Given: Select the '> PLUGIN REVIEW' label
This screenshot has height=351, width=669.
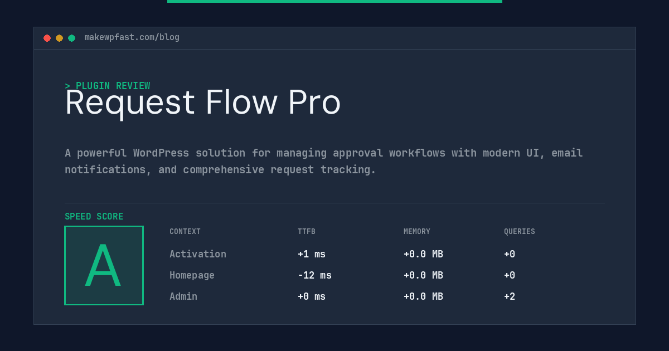Looking at the screenshot, I should 108,86.
